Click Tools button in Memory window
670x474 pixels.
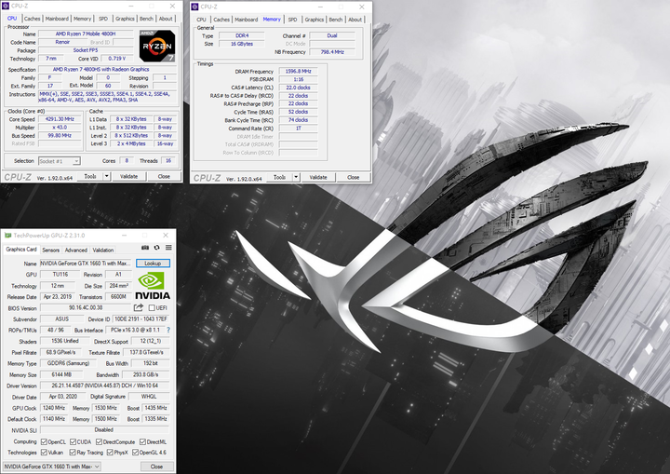click(x=279, y=177)
